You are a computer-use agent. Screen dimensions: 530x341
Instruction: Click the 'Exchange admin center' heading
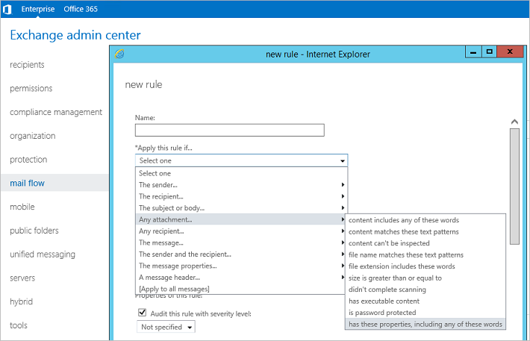[75, 35]
